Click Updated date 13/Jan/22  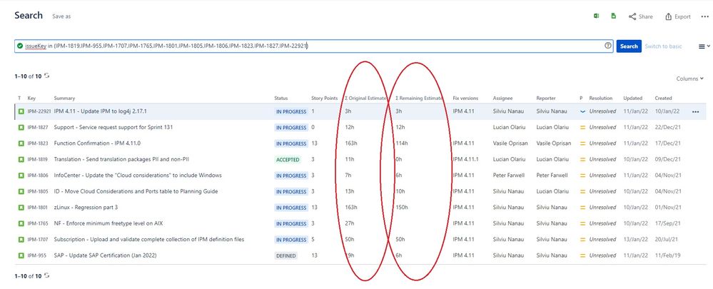click(x=636, y=240)
